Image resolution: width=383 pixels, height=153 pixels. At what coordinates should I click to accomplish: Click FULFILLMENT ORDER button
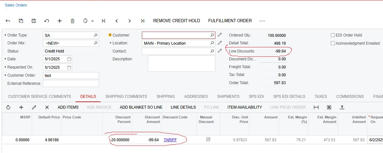click(x=230, y=21)
